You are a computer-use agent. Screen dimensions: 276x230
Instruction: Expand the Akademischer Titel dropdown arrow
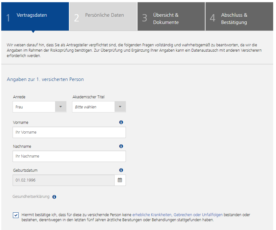pos(120,106)
